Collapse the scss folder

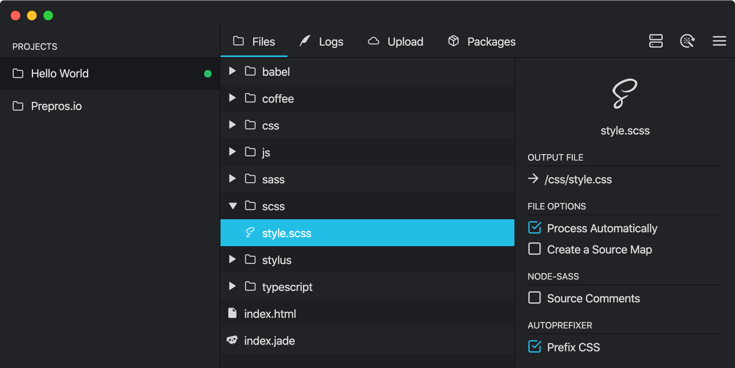click(x=233, y=206)
